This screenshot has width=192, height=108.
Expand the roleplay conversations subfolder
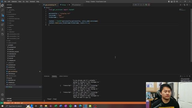(x=23, y=25)
